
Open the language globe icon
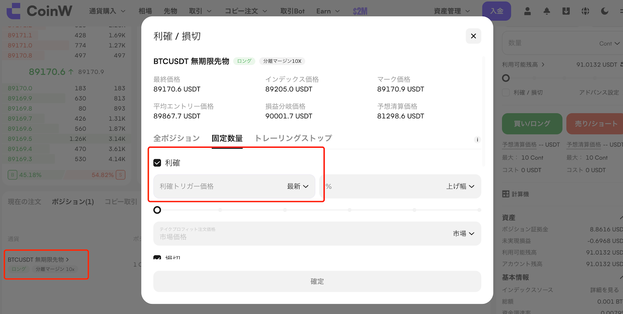(x=585, y=11)
